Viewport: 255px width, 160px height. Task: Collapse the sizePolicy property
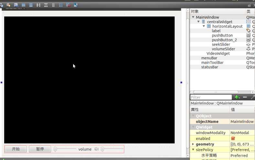pos(193,150)
